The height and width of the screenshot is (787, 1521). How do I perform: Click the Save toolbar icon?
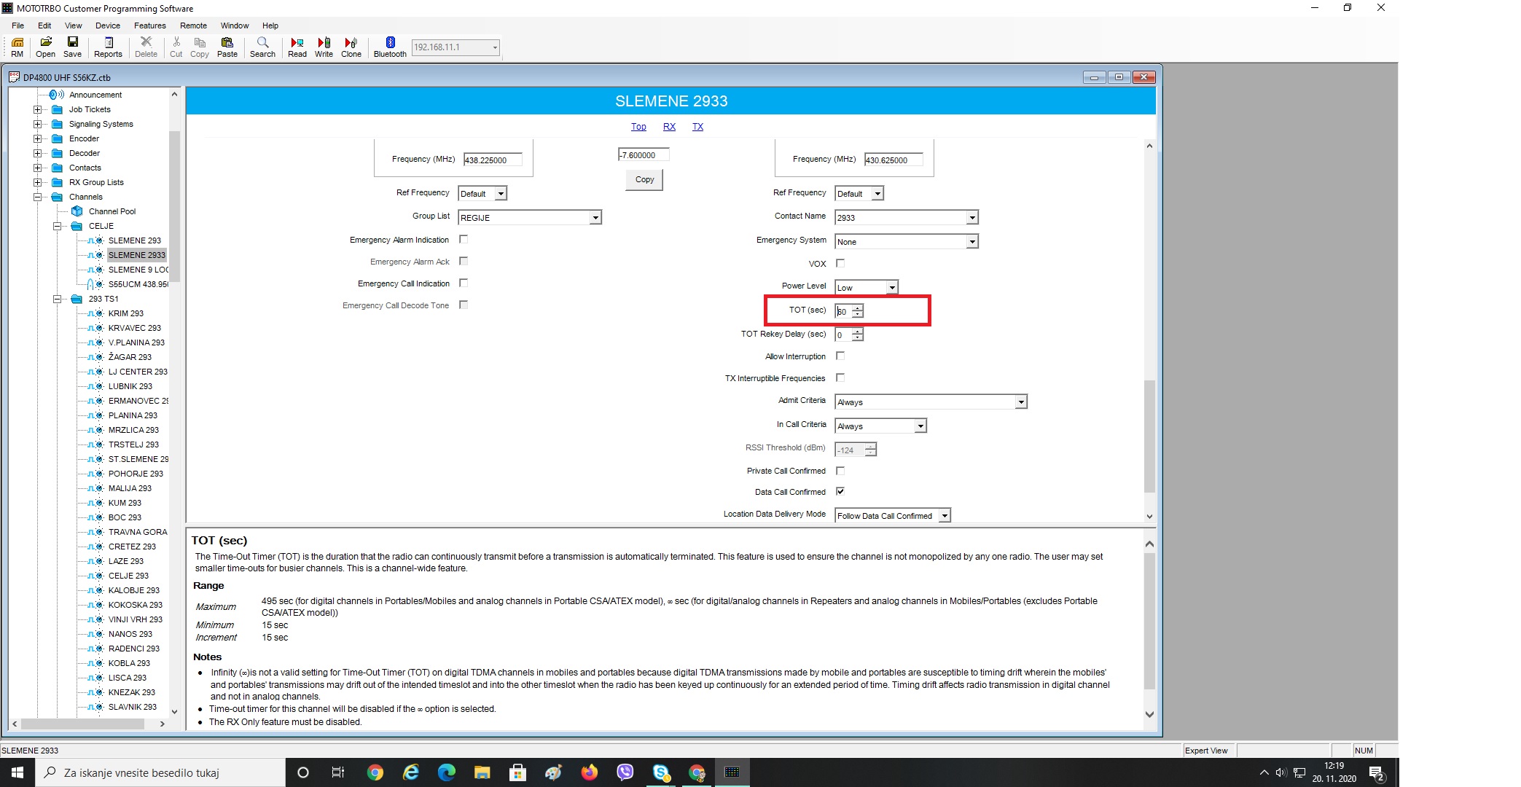pyautogui.click(x=72, y=47)
